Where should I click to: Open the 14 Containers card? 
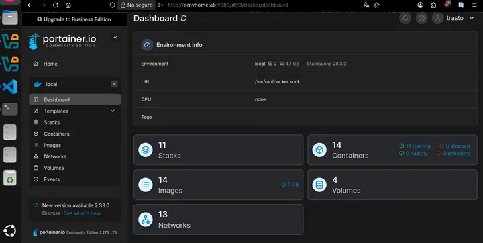(392, 150)
